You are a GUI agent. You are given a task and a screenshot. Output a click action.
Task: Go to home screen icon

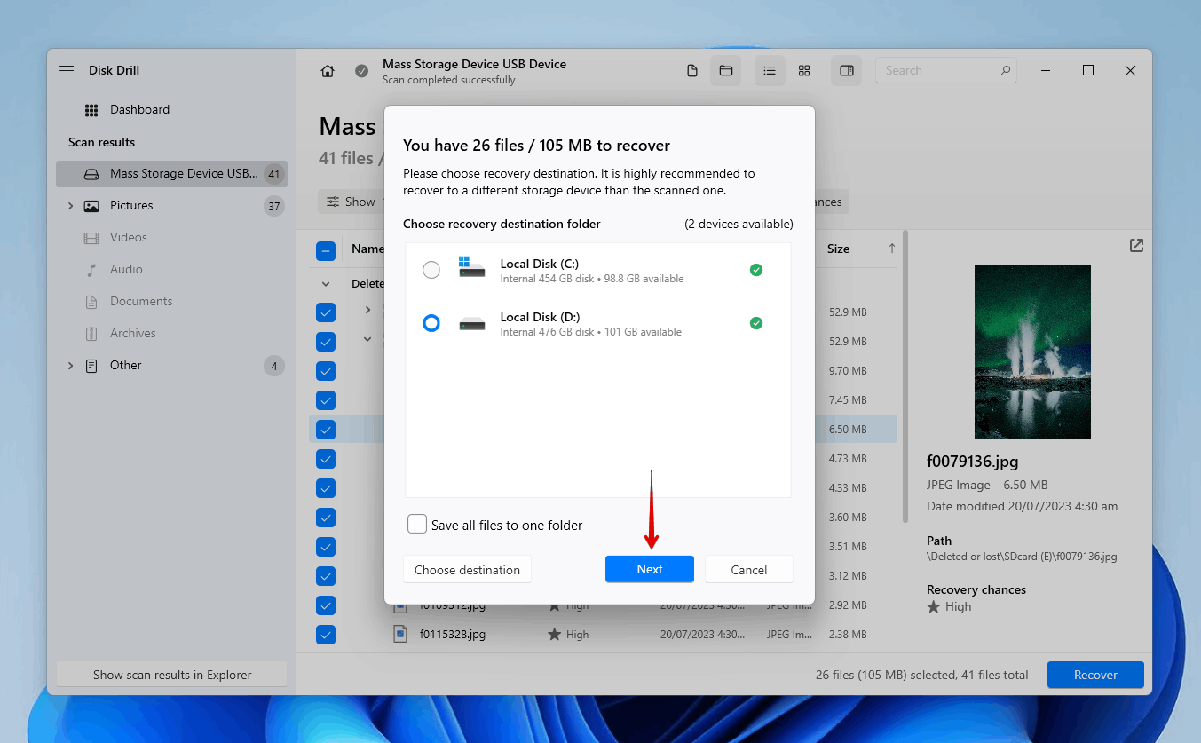(328, 71)
